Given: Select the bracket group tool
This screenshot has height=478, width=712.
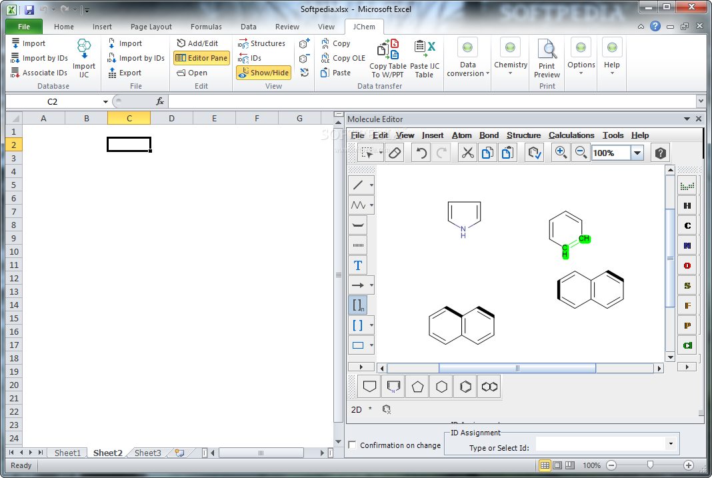Looking at the screenshot, I should pos(358,325).
